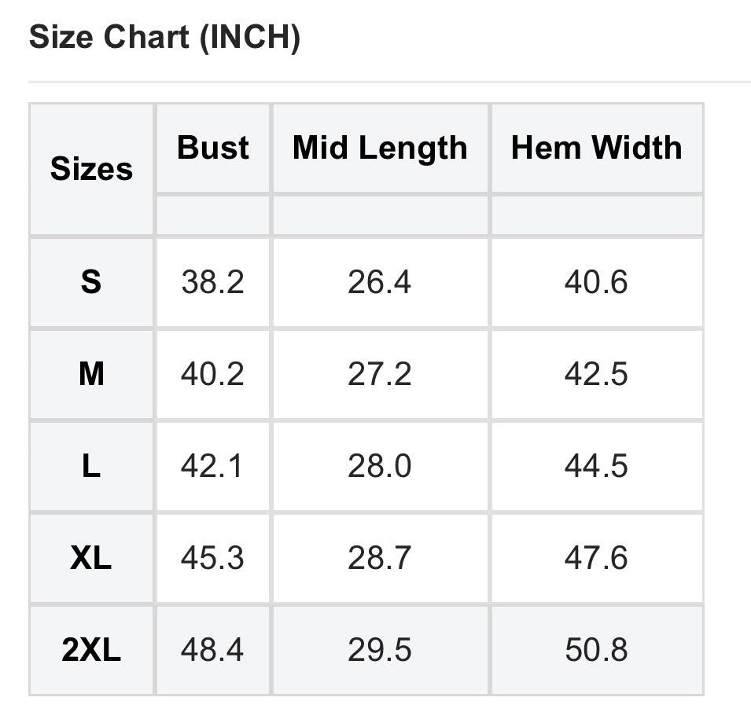Click bust value 40.2 for size M
This screenshot has width=751, height=712.
[212, 374]
